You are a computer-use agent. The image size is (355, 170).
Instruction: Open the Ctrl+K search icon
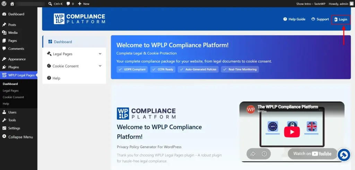(50, 3)
